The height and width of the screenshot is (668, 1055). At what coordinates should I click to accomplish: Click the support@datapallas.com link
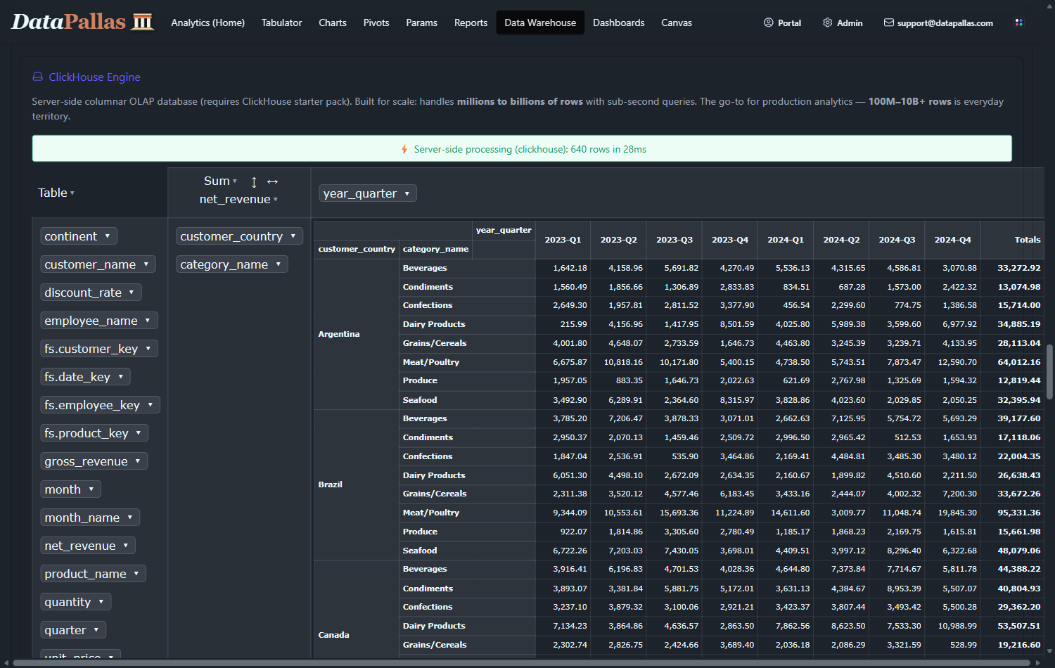[938, 23]
